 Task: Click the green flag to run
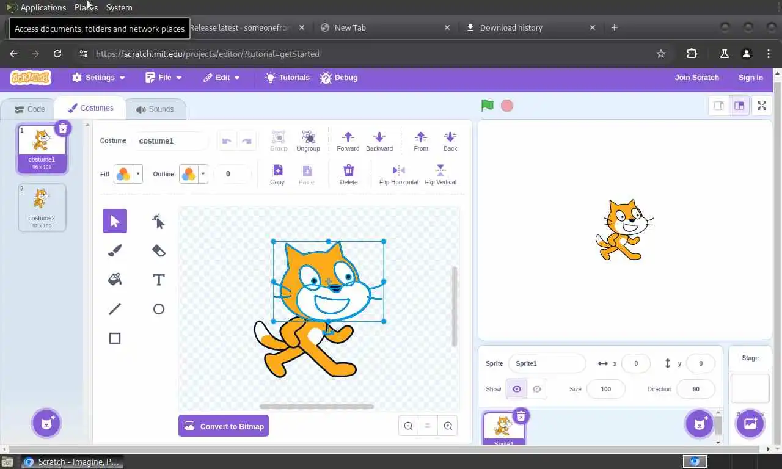click(487, 106)
